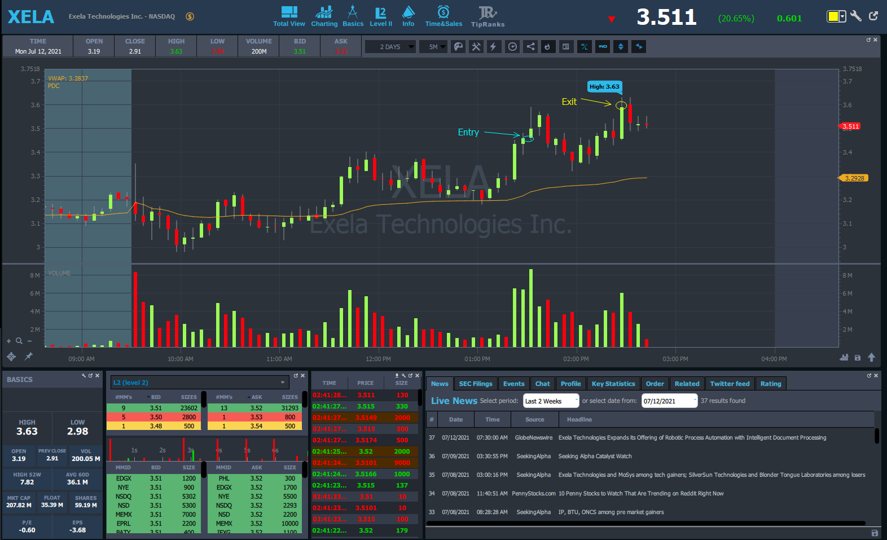Expand the 5M interval dropdown
This screenshot has width=887, height=540.
(433, 47)
